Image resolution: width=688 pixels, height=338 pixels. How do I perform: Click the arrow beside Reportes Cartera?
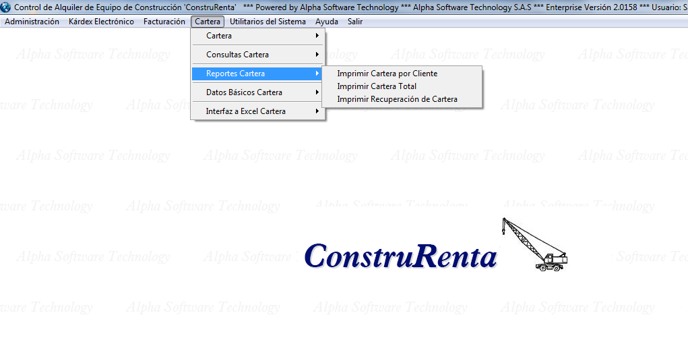317,74
